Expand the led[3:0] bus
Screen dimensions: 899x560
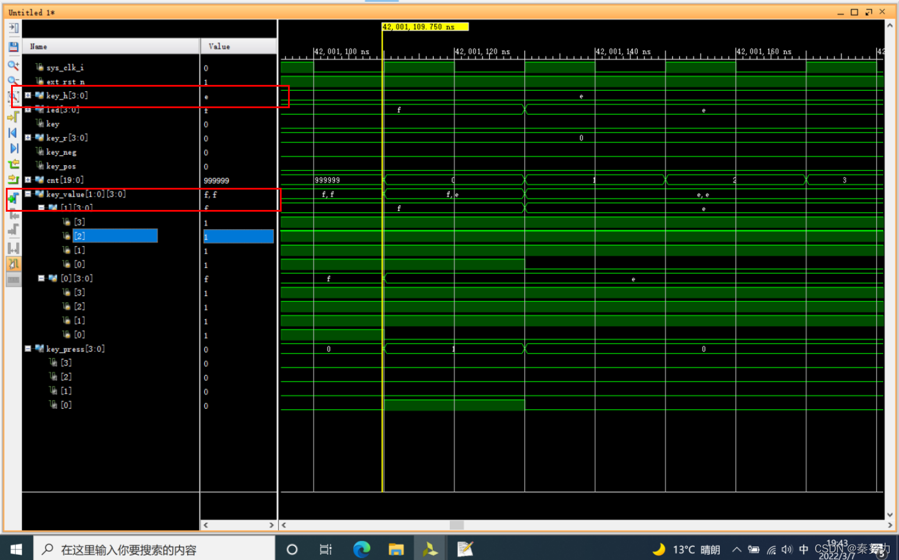[28, 109]
